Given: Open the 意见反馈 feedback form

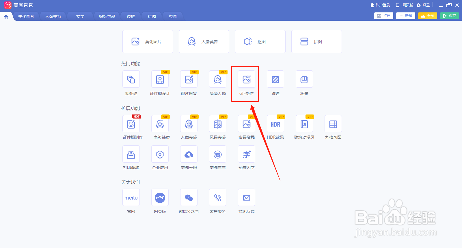Looking at the screenshot, I should pos(247,198).
